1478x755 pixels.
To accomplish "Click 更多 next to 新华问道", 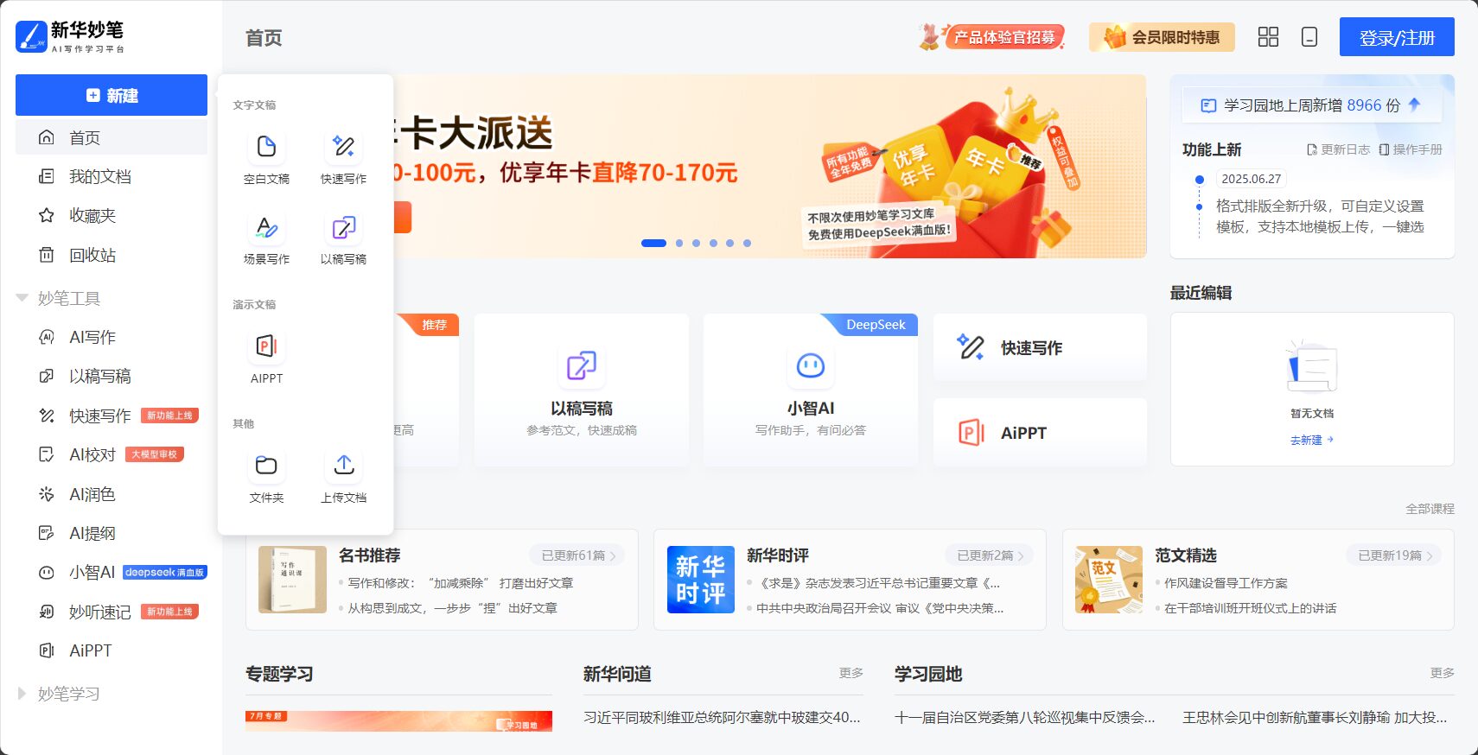I will point(850,673).
